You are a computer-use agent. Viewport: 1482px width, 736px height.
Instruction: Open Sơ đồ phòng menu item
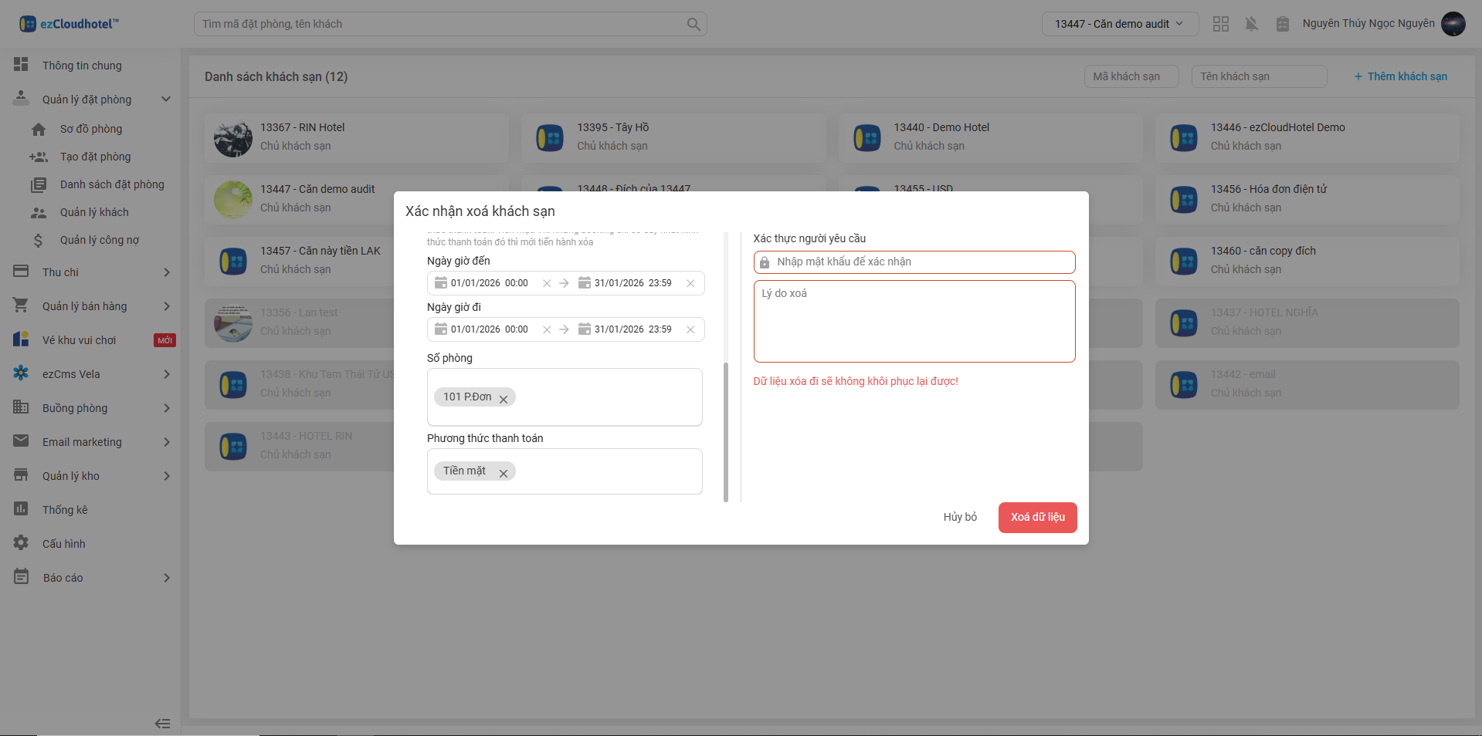coord(91,129)
